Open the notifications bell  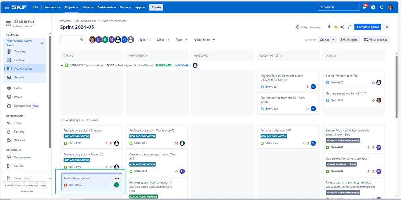pos(365,7)
